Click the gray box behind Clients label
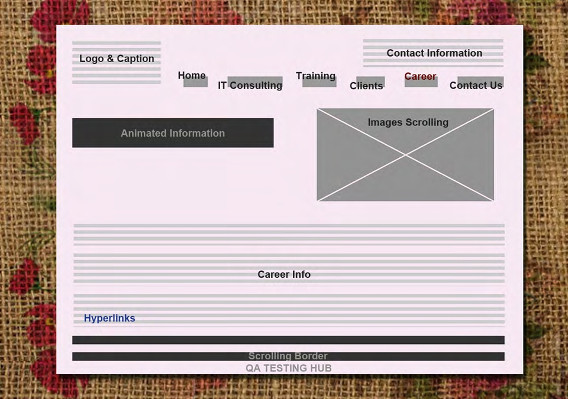 tap(370, 82)
